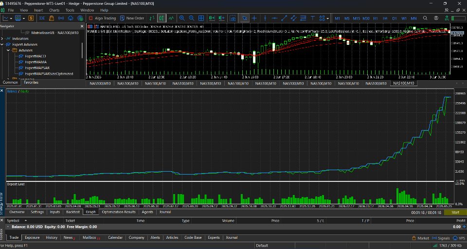Switch to Optimization Results tab

click(x=119, y=212)
